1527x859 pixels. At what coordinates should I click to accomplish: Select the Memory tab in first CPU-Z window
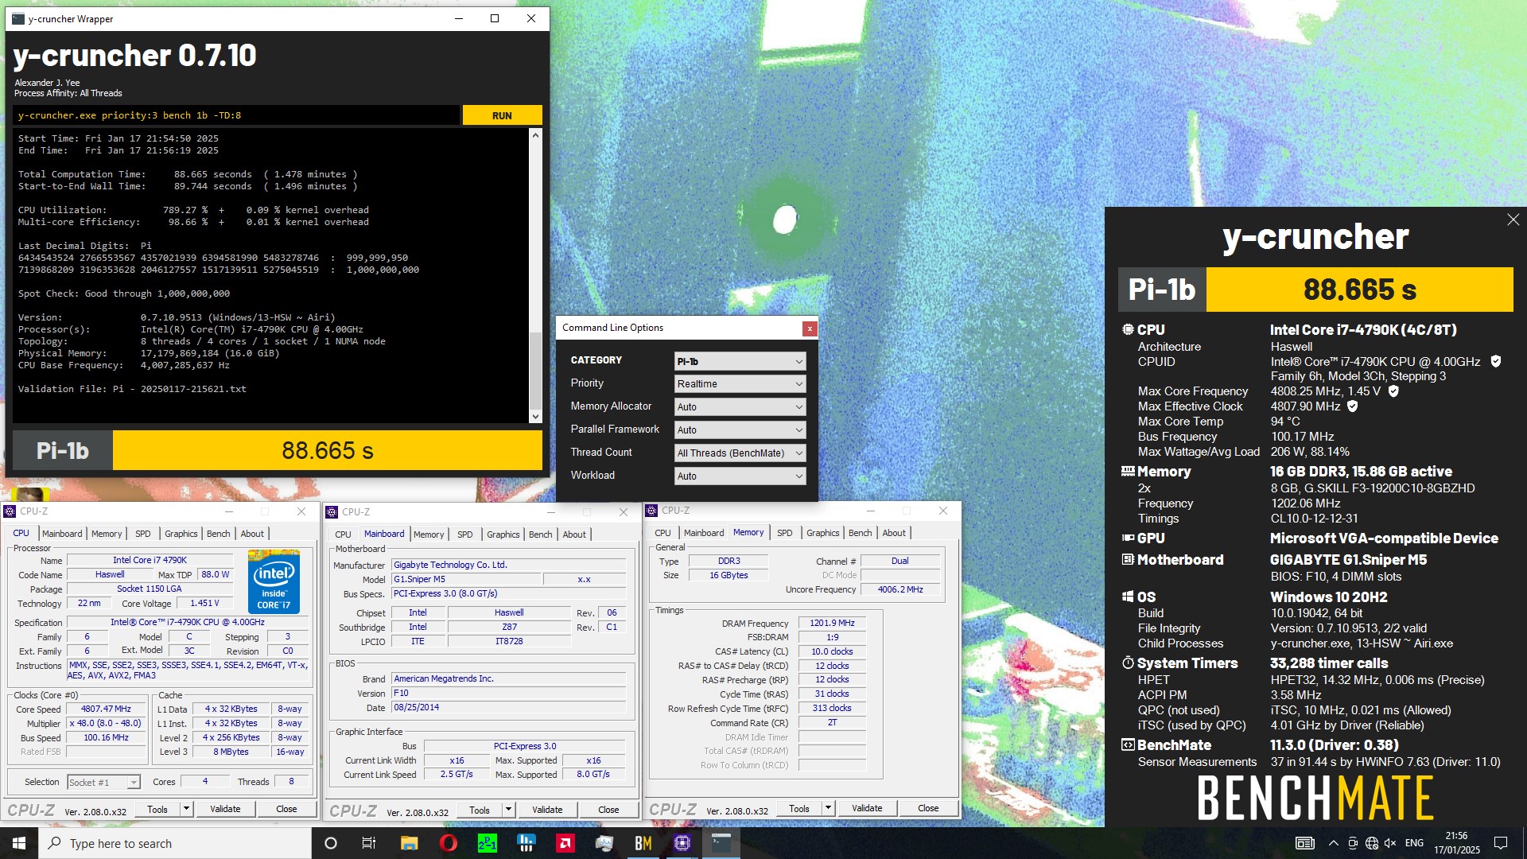click(107, 534)
